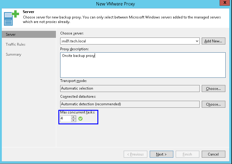Viewport: 232px width, 164px height.
Task: Click the Proxy description label
Action: tap(74, 49)
